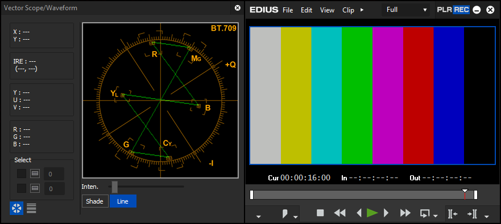Viewport: 501px width, 224px height.
Task: Click the Inten. intensity slider handle
Action: (x=114, y=187)
